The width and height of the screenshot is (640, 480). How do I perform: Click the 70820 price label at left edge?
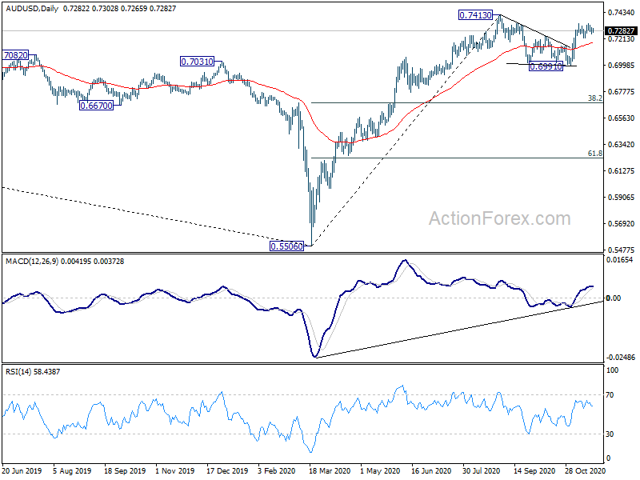[15, 55]
